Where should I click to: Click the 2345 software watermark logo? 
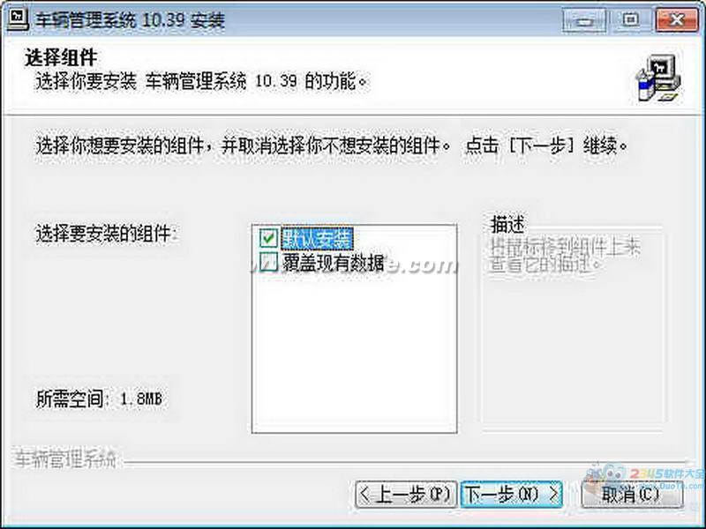[646, 477]
